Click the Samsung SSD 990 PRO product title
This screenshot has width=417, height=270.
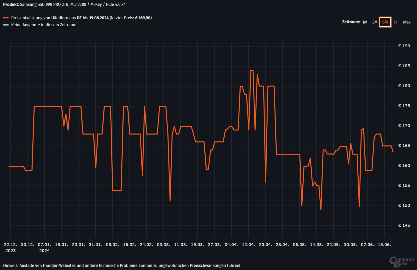point(73,4)
